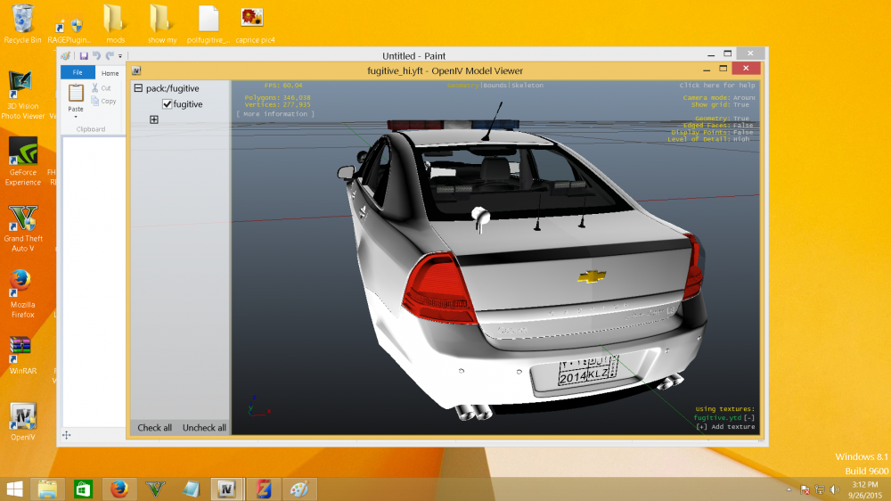Screen dimensions: 891x501
Task: Toggle the Display Points setting
Action: pos(712,132)
